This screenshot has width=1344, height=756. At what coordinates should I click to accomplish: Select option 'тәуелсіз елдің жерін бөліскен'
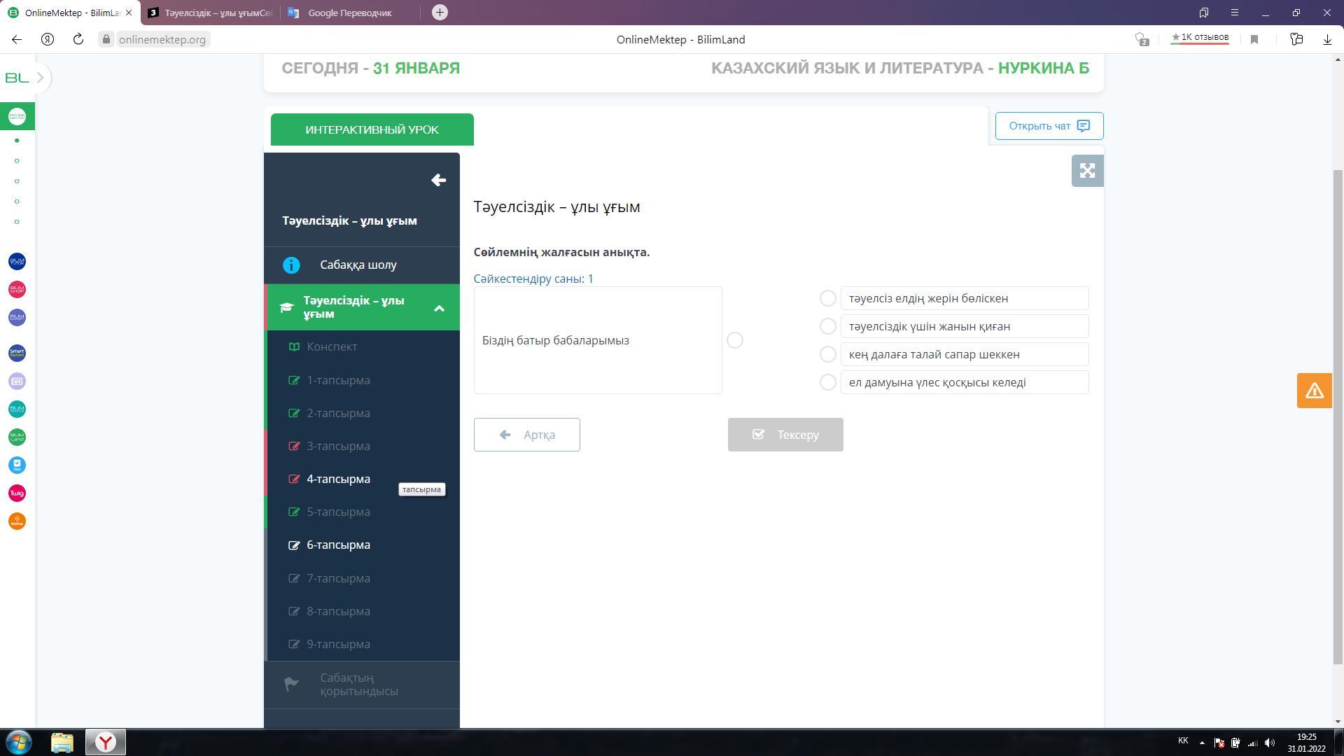tap(827, 298)
